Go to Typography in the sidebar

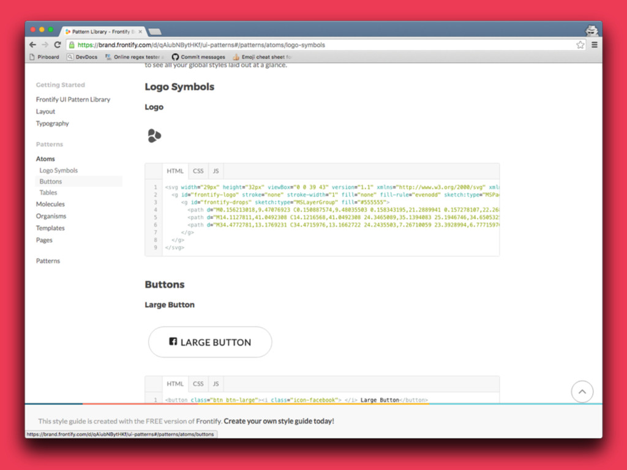coord(53,124)
